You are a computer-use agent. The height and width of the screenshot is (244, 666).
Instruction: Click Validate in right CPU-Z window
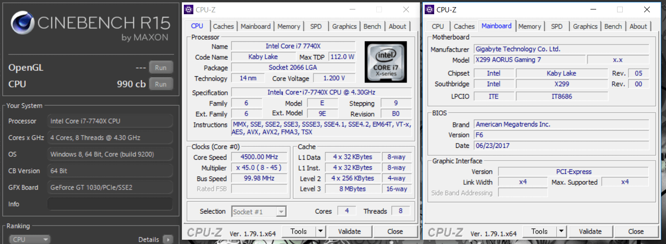pos(590,232)
